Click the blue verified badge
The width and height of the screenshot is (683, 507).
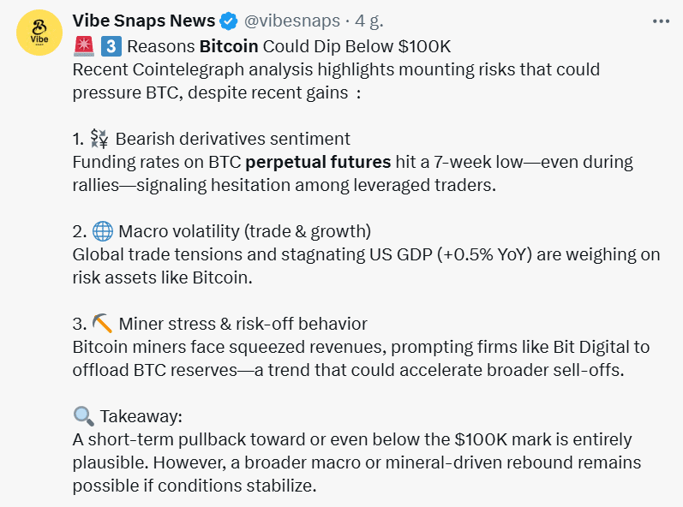pos(230,21)
